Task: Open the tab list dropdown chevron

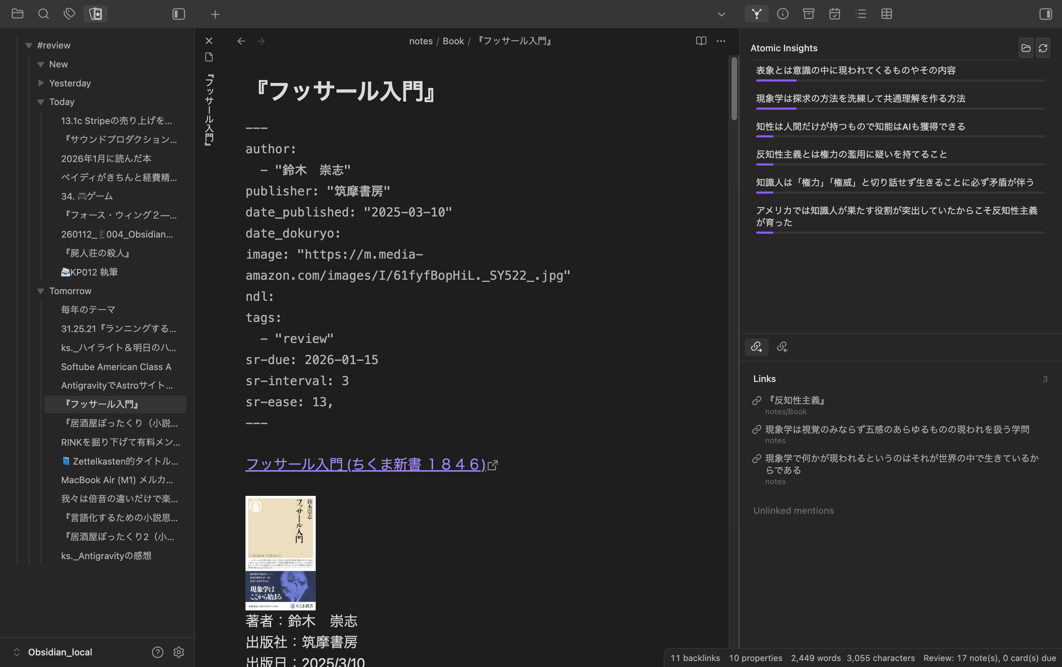Action: click(721, 14)
